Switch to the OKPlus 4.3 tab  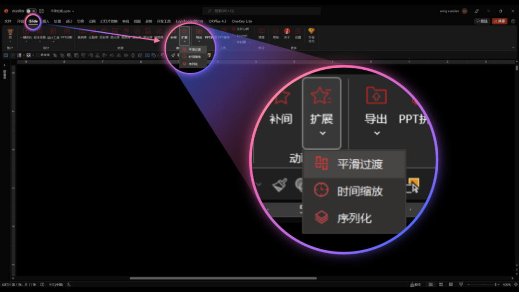coord(218,21)
